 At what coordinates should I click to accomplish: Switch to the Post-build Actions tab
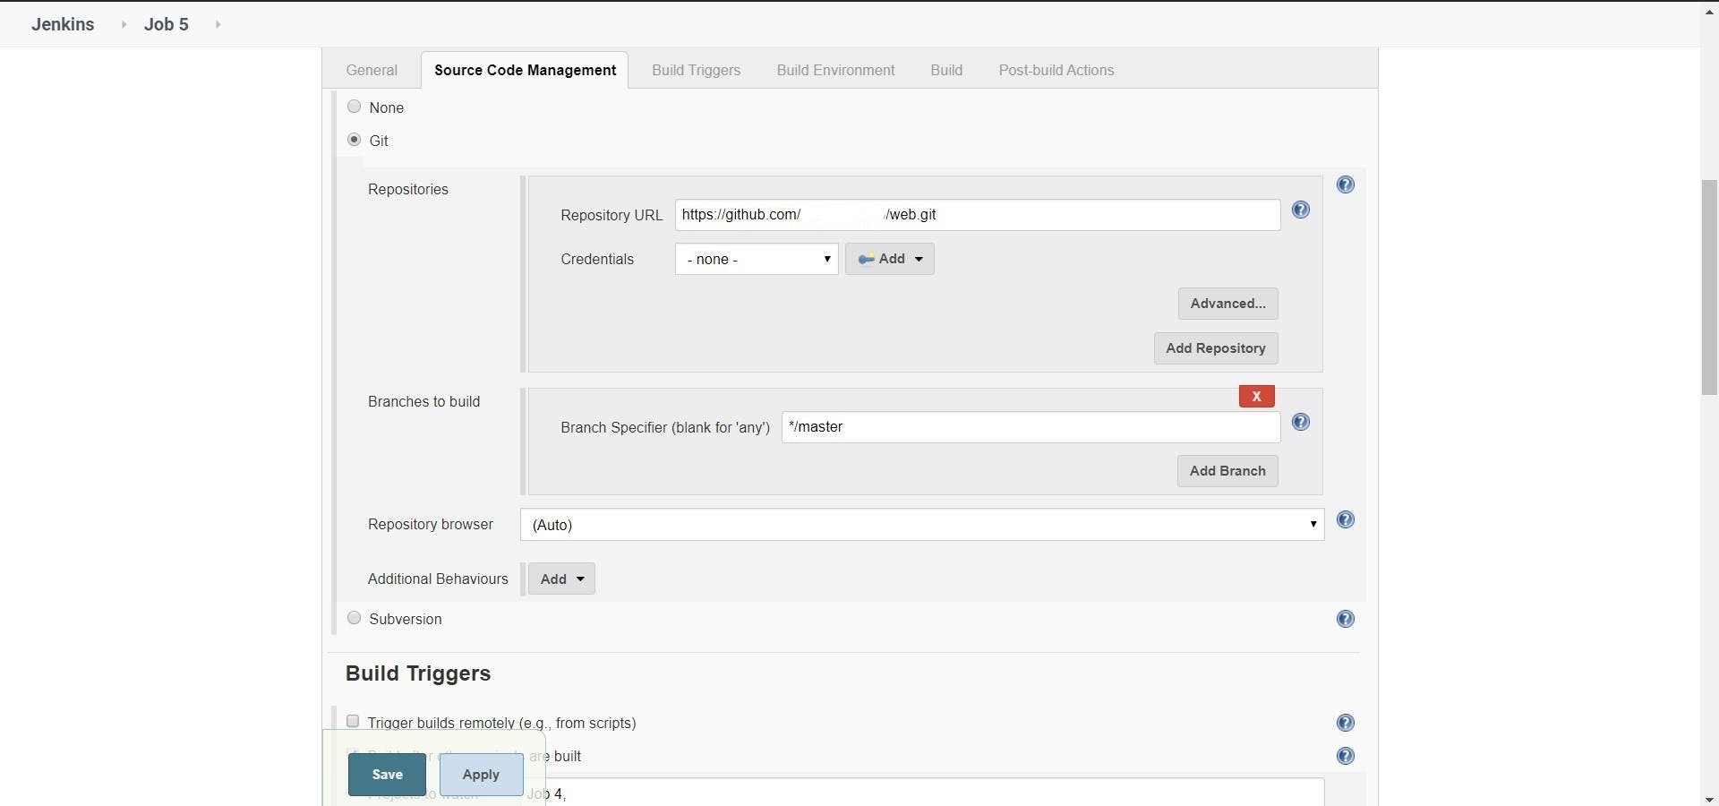[1056, 70]
